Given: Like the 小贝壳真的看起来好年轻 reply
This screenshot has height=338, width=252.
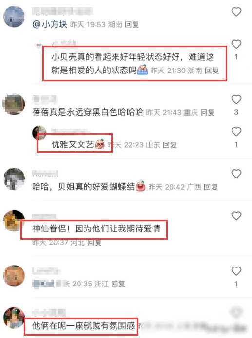Looking at the screenshot, I should click(x=236, y=44).
